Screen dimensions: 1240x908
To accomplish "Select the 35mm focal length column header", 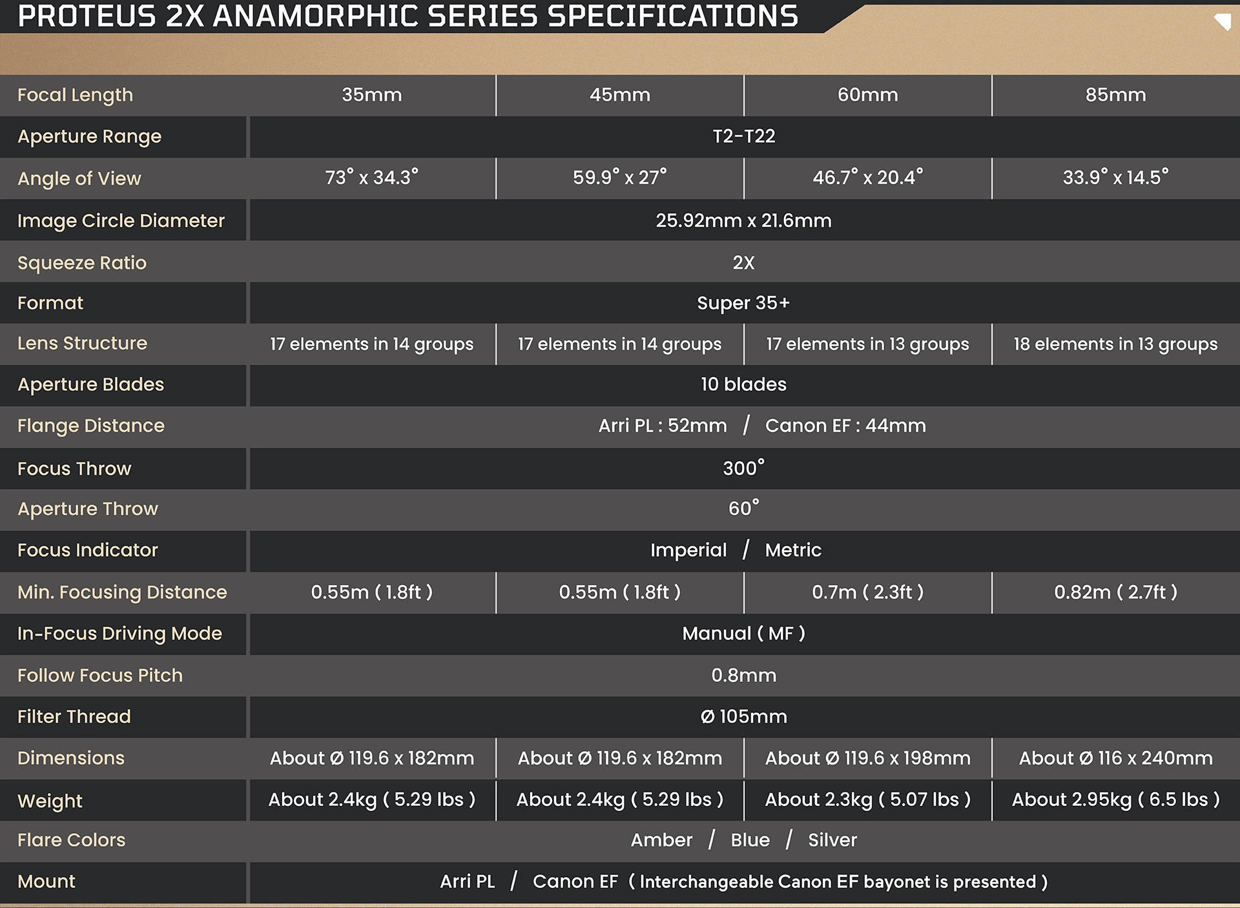I will click(372, 95).
